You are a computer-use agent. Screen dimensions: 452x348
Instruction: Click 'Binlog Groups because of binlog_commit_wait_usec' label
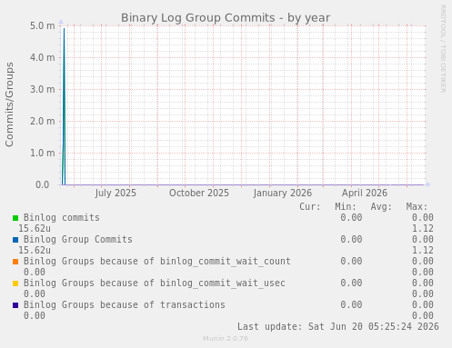pyautogui.click(x=155, y=283)
